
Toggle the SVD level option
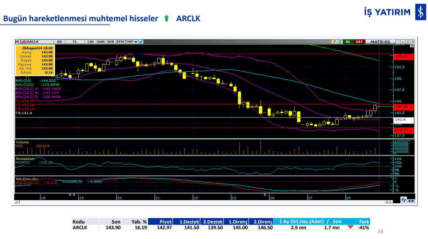pos(111,42)
